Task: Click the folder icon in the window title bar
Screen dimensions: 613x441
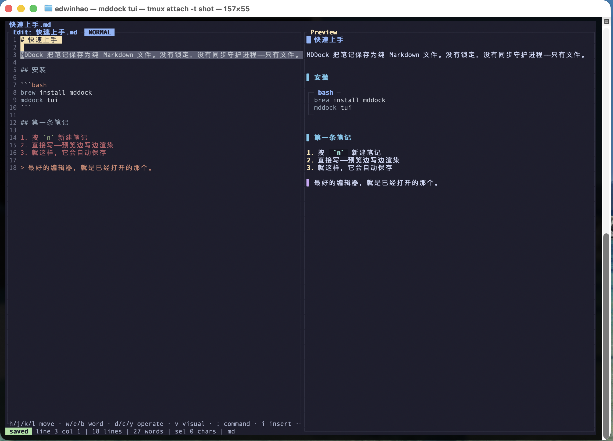Action: tap(48, 8)
